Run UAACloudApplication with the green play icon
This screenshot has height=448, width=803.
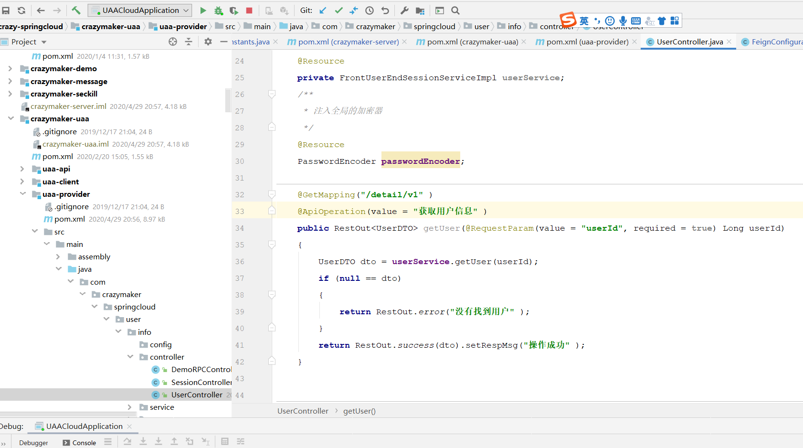pos(203,11)
